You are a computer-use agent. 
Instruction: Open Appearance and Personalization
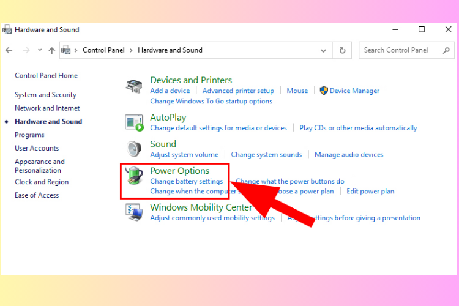click(x=40, y=166)
